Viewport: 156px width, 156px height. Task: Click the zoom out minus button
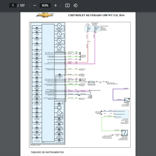click(x=35, y=5)
